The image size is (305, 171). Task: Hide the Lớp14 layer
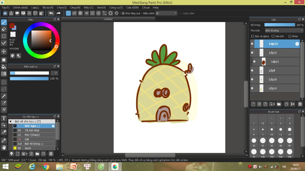[x=252, y=88]
